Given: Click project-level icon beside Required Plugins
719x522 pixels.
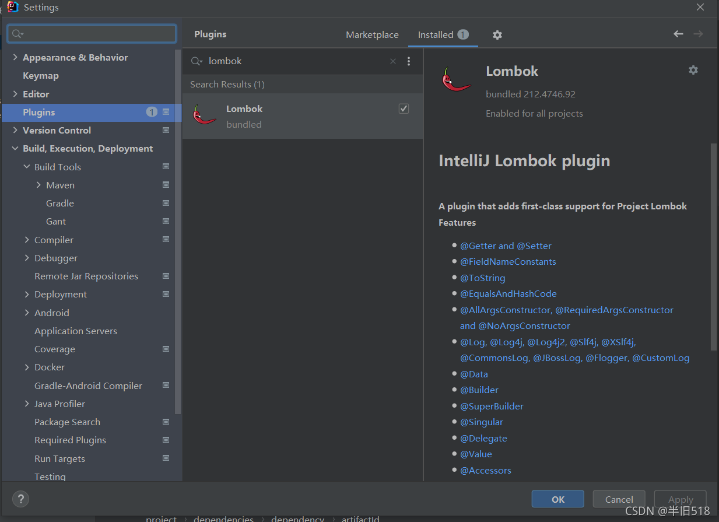Looking at the screenshot, I should coord(166,440).
